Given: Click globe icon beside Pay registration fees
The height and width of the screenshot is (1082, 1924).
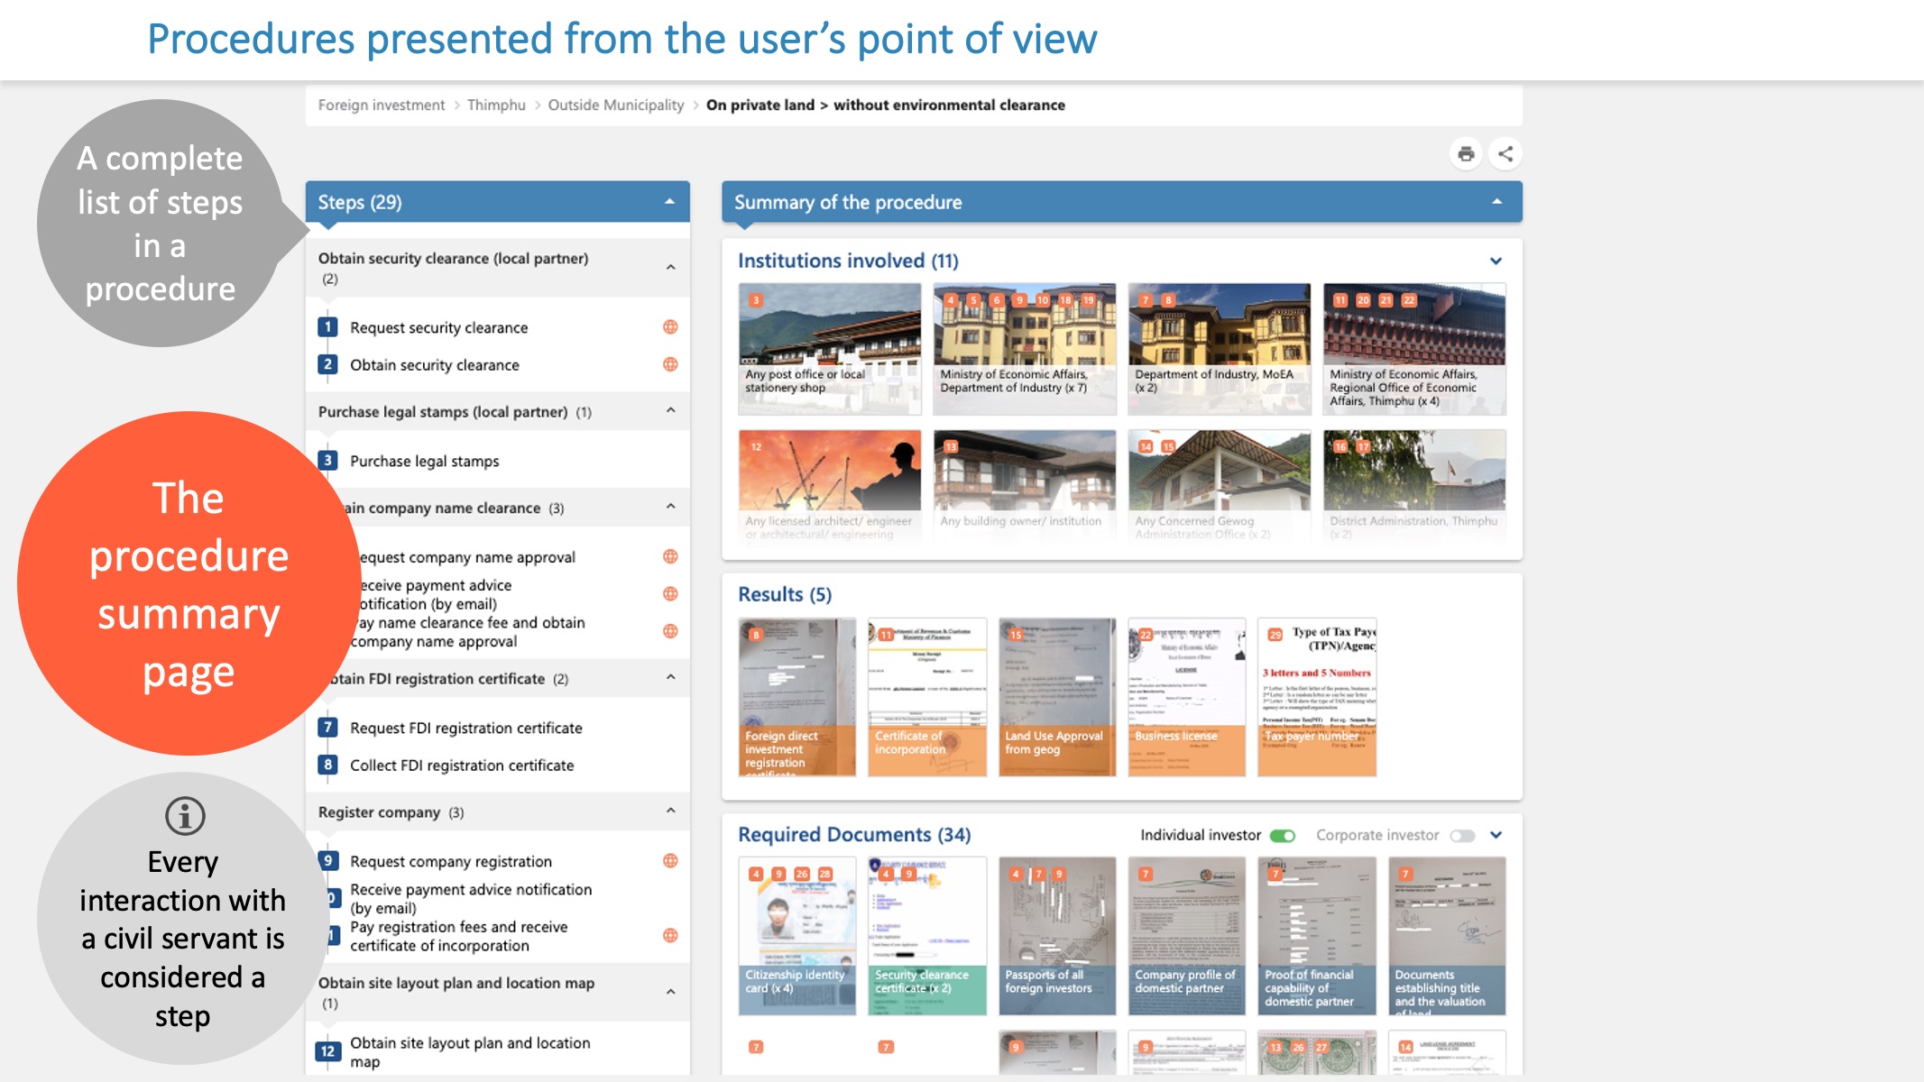Looking at the screenshot, I should 670,936.
